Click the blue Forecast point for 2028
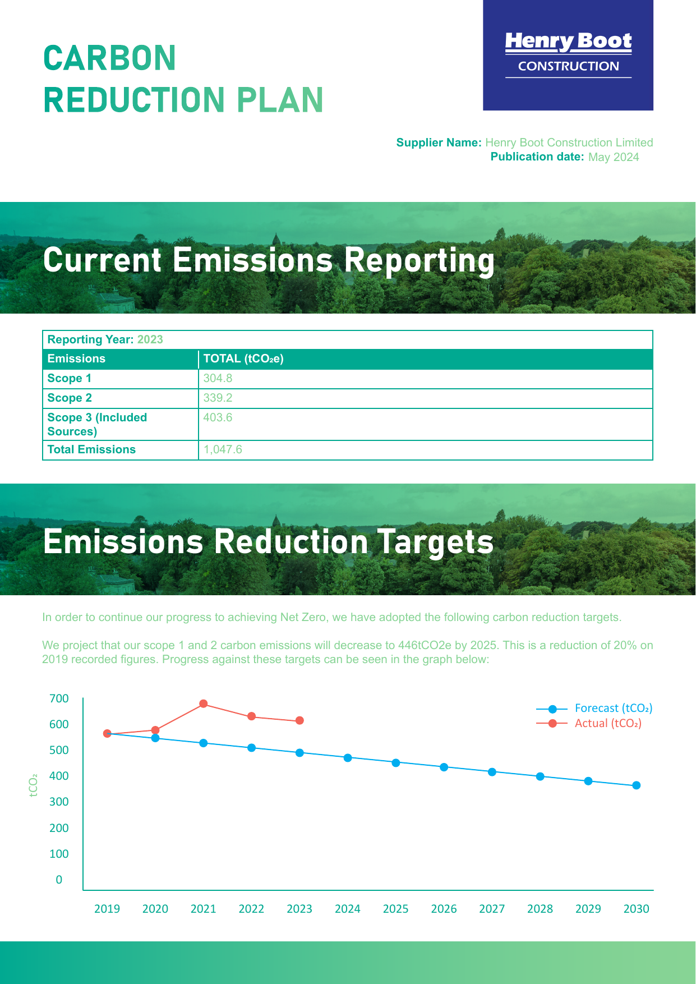The image size is (696, 984). coord(540,776)
